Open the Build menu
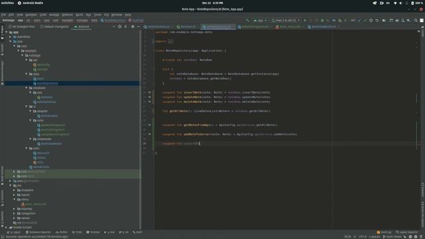This screenshot has width=425, height=239. pos(80,15)
